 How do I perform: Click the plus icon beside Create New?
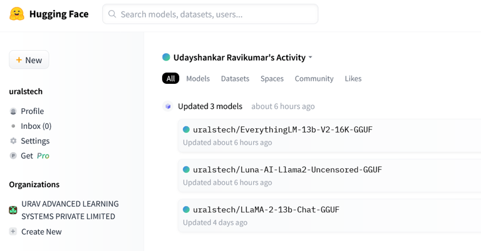[13, 232]
